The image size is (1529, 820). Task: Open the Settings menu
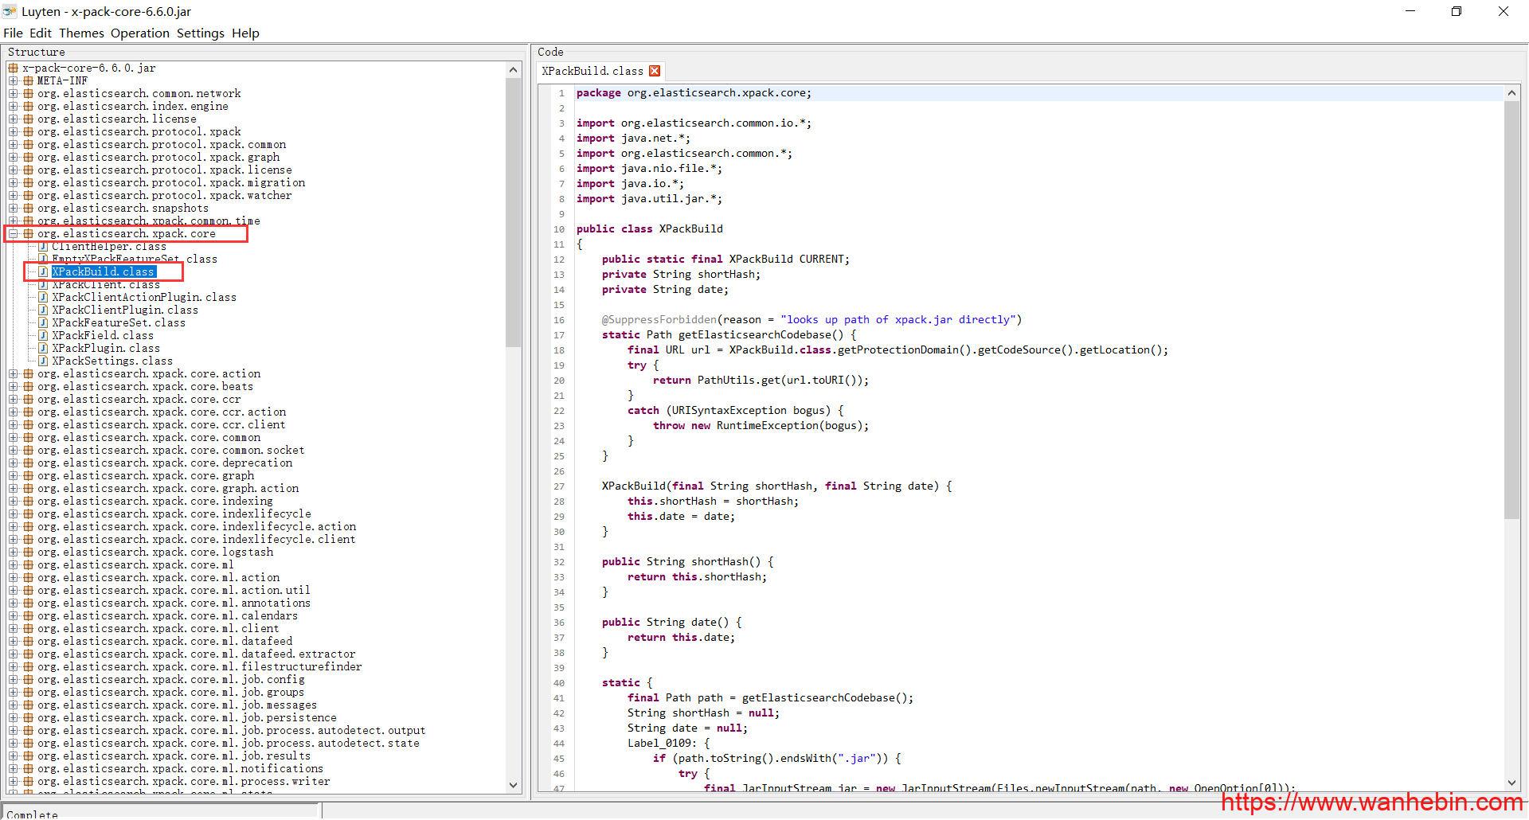(x=201, y=33)
